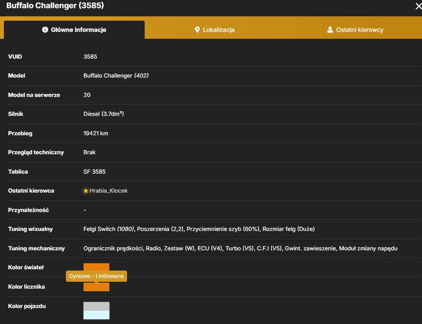Click the Kolor pojazdu row label
Viewport: 422px width, 324px height.
pyautogui.click(x=27, y=306)
